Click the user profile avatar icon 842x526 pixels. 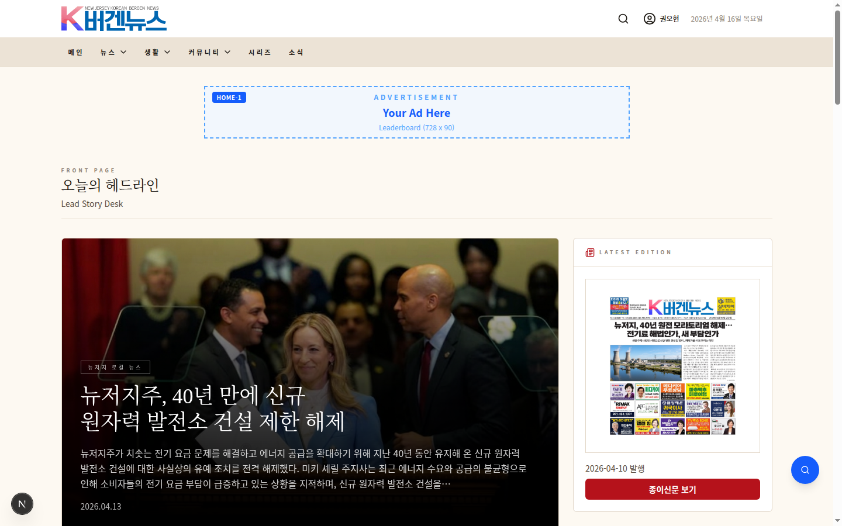[x=649, y=18]
